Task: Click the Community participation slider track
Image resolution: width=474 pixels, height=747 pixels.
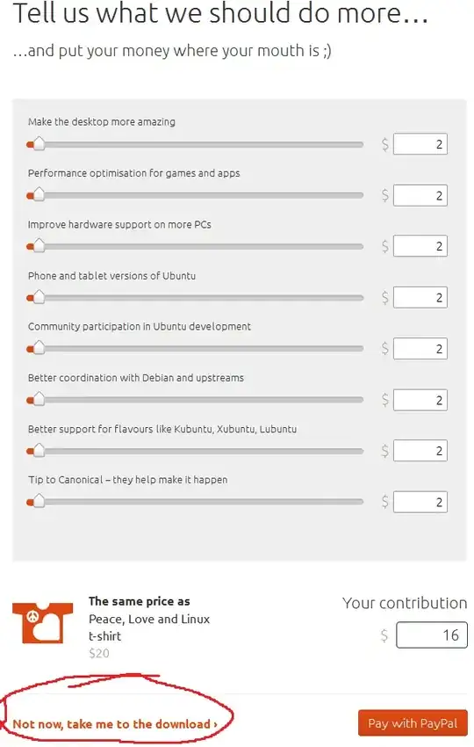Action: click(195, 349)
